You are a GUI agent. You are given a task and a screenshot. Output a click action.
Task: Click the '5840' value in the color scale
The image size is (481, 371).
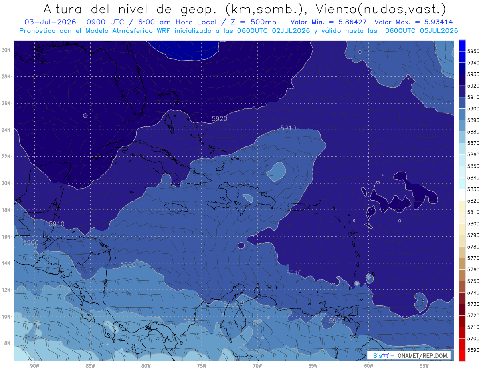pos(473,178)
